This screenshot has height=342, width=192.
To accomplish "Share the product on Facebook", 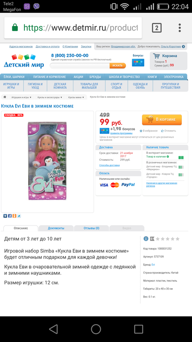I will point(10,216).
